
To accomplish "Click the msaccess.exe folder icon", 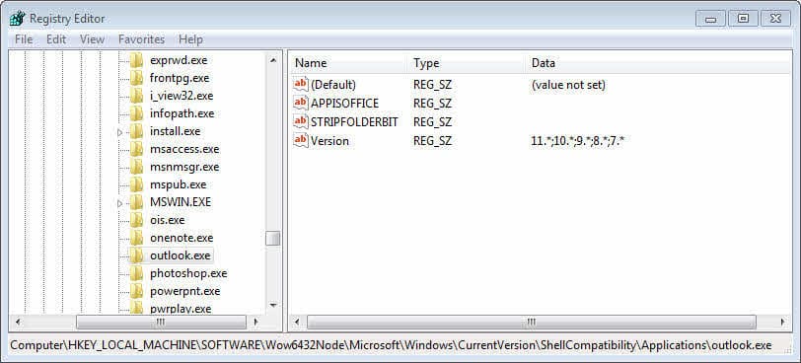I will pyautogui.click(x=136, y=149).
